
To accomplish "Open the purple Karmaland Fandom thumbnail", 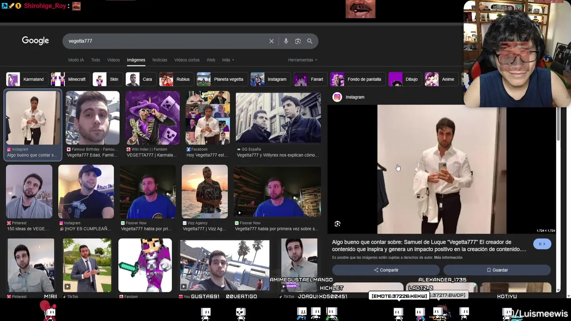I will (x=152, y=118).
